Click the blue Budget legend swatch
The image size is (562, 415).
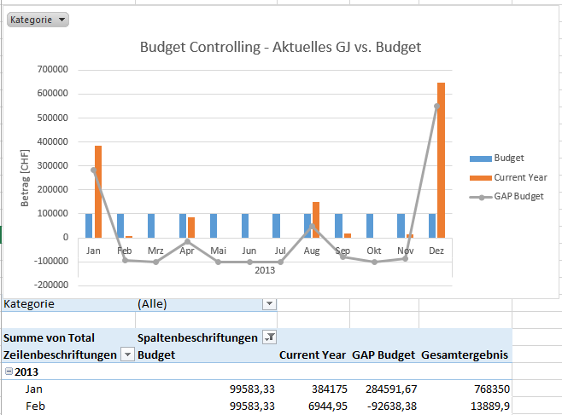pyautogui.click(x=480, y=158)
